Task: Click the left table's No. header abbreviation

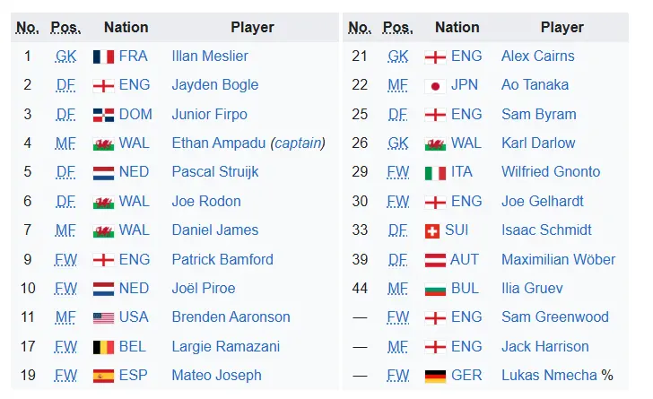Action: tap(27, 28)
